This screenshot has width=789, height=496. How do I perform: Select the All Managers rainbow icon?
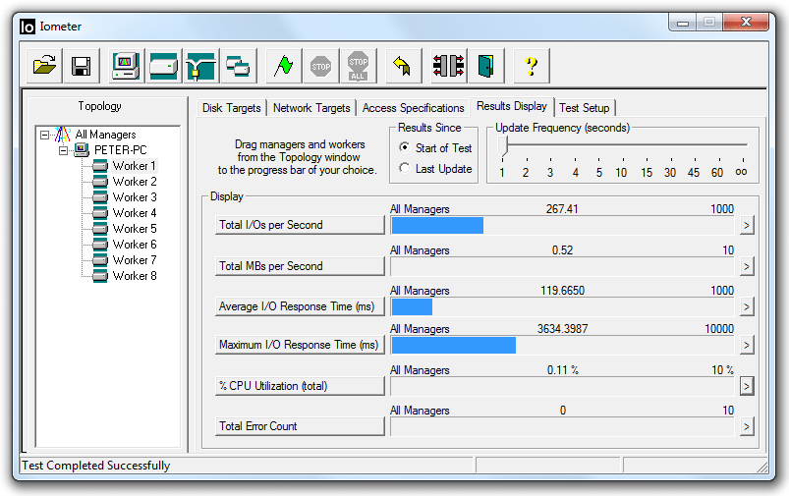tap(63, 135)
